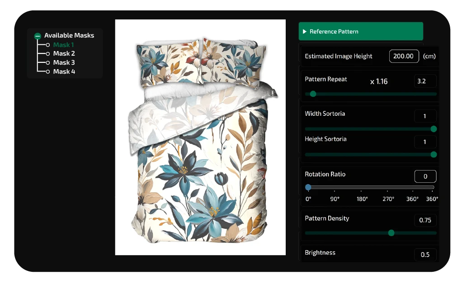
Task: Collapse Available Masks using the green minus icon
Action: click(38, 35)
